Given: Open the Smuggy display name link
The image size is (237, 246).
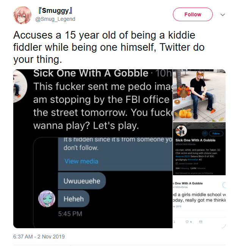Looking at the screenshot, I should pyautogui.click(x=55, y=10).
